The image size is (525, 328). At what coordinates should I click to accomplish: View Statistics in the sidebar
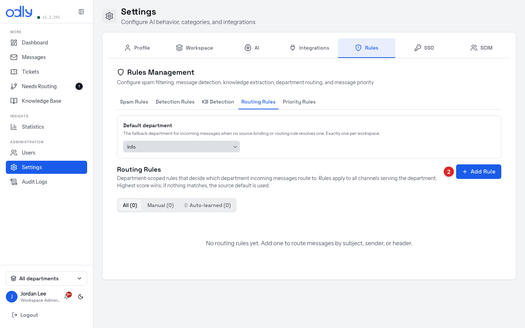click(x=46, y=127)
